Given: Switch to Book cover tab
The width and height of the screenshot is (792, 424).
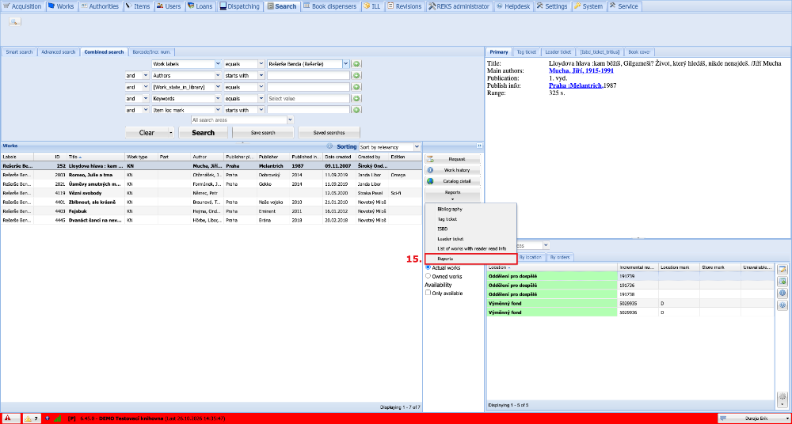Looking at the screenshot, I should (x=639, y=52).
